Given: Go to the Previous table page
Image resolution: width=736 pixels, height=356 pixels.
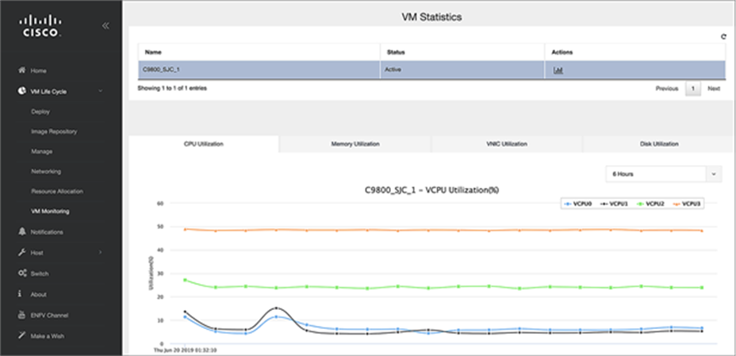Looking at the screenshot, I should point(667,88).
